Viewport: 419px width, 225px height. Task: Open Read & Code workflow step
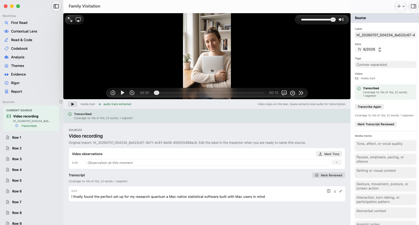(x=22, y=40)
